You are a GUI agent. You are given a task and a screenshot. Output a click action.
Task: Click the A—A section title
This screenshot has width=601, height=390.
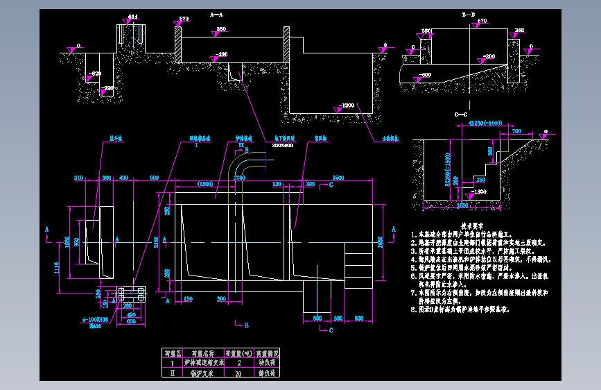(216, 15)
